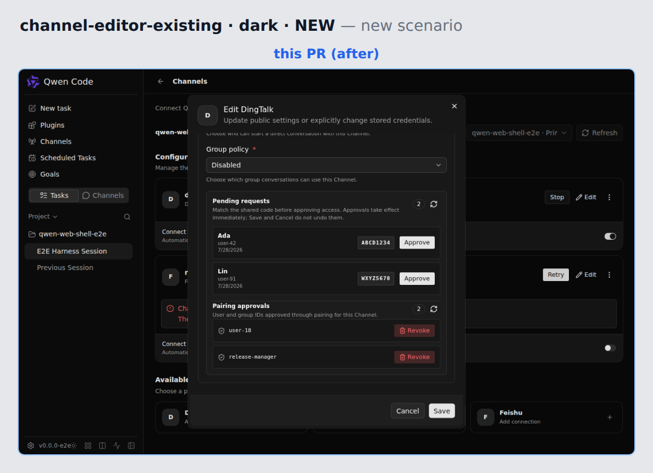Screen dimensions: 653x473
Task: Switch to the Channels tab in sidebar switcher
Action: click(103, 195)
